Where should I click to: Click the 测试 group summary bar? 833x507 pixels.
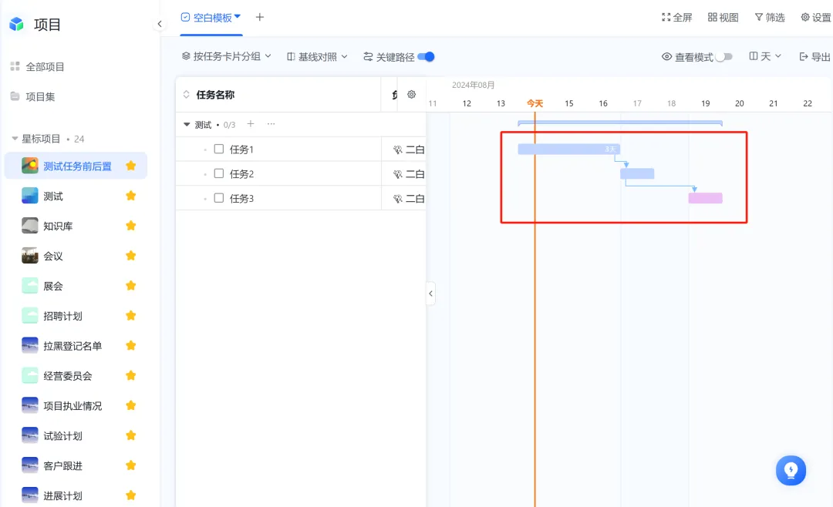(x=620, y=123)
